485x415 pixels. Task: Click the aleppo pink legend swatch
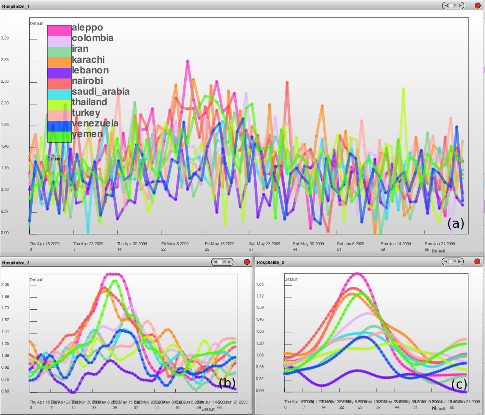pyautogui.click(x=59, y=31)
